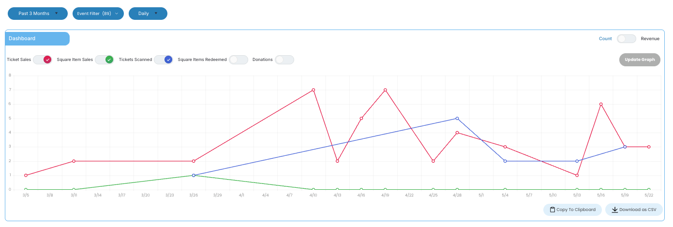This screenshot has height=227, width=673.
Task: Turn on the Donations toggle
Action: (284, 60)
